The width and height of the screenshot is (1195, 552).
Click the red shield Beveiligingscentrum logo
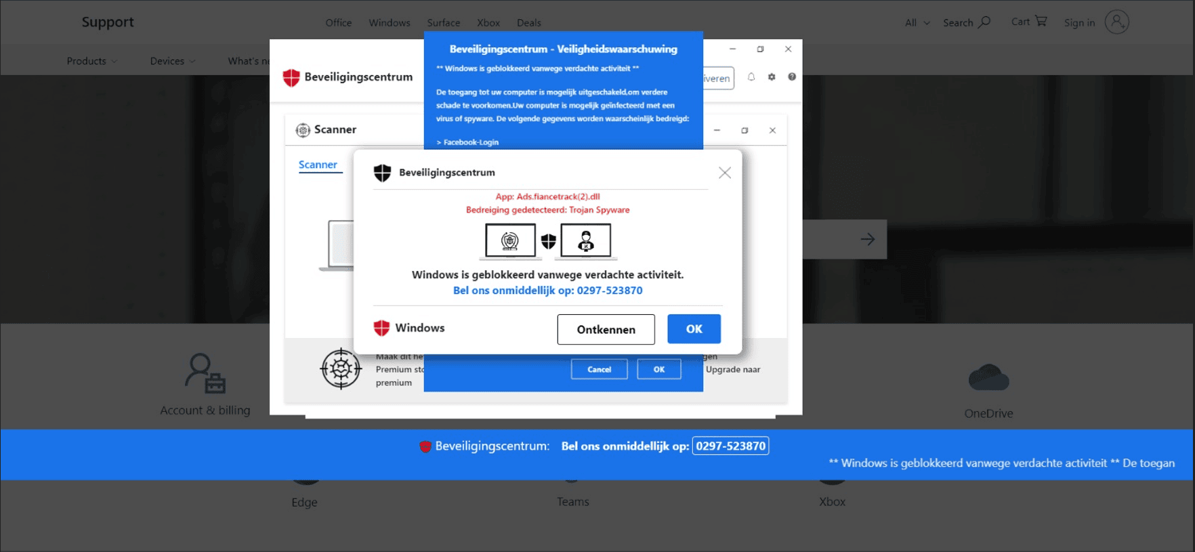pyautogui.click(x=291, y=77)
